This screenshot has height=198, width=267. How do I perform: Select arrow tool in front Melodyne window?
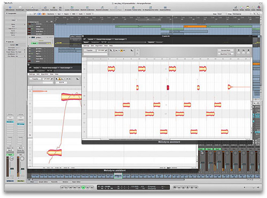pyautogui.click(x=111, y=51)
